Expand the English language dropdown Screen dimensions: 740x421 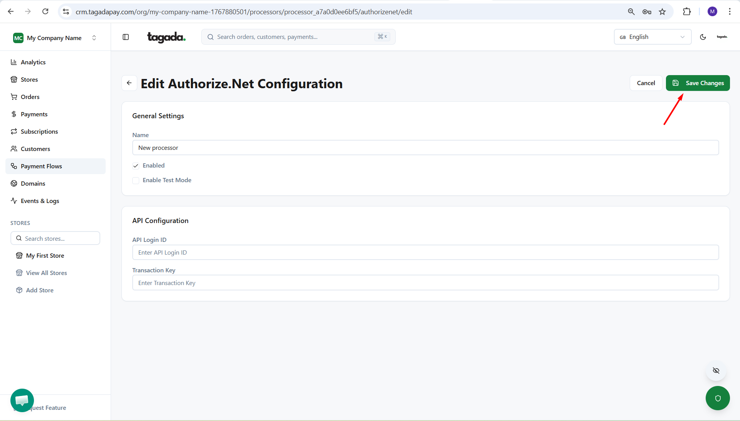click(x=652, y=37)
